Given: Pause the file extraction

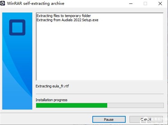Looking at the screenshot, I should [x=109, y=119].
